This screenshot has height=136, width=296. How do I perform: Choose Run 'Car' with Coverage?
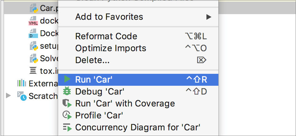(125, 103)
